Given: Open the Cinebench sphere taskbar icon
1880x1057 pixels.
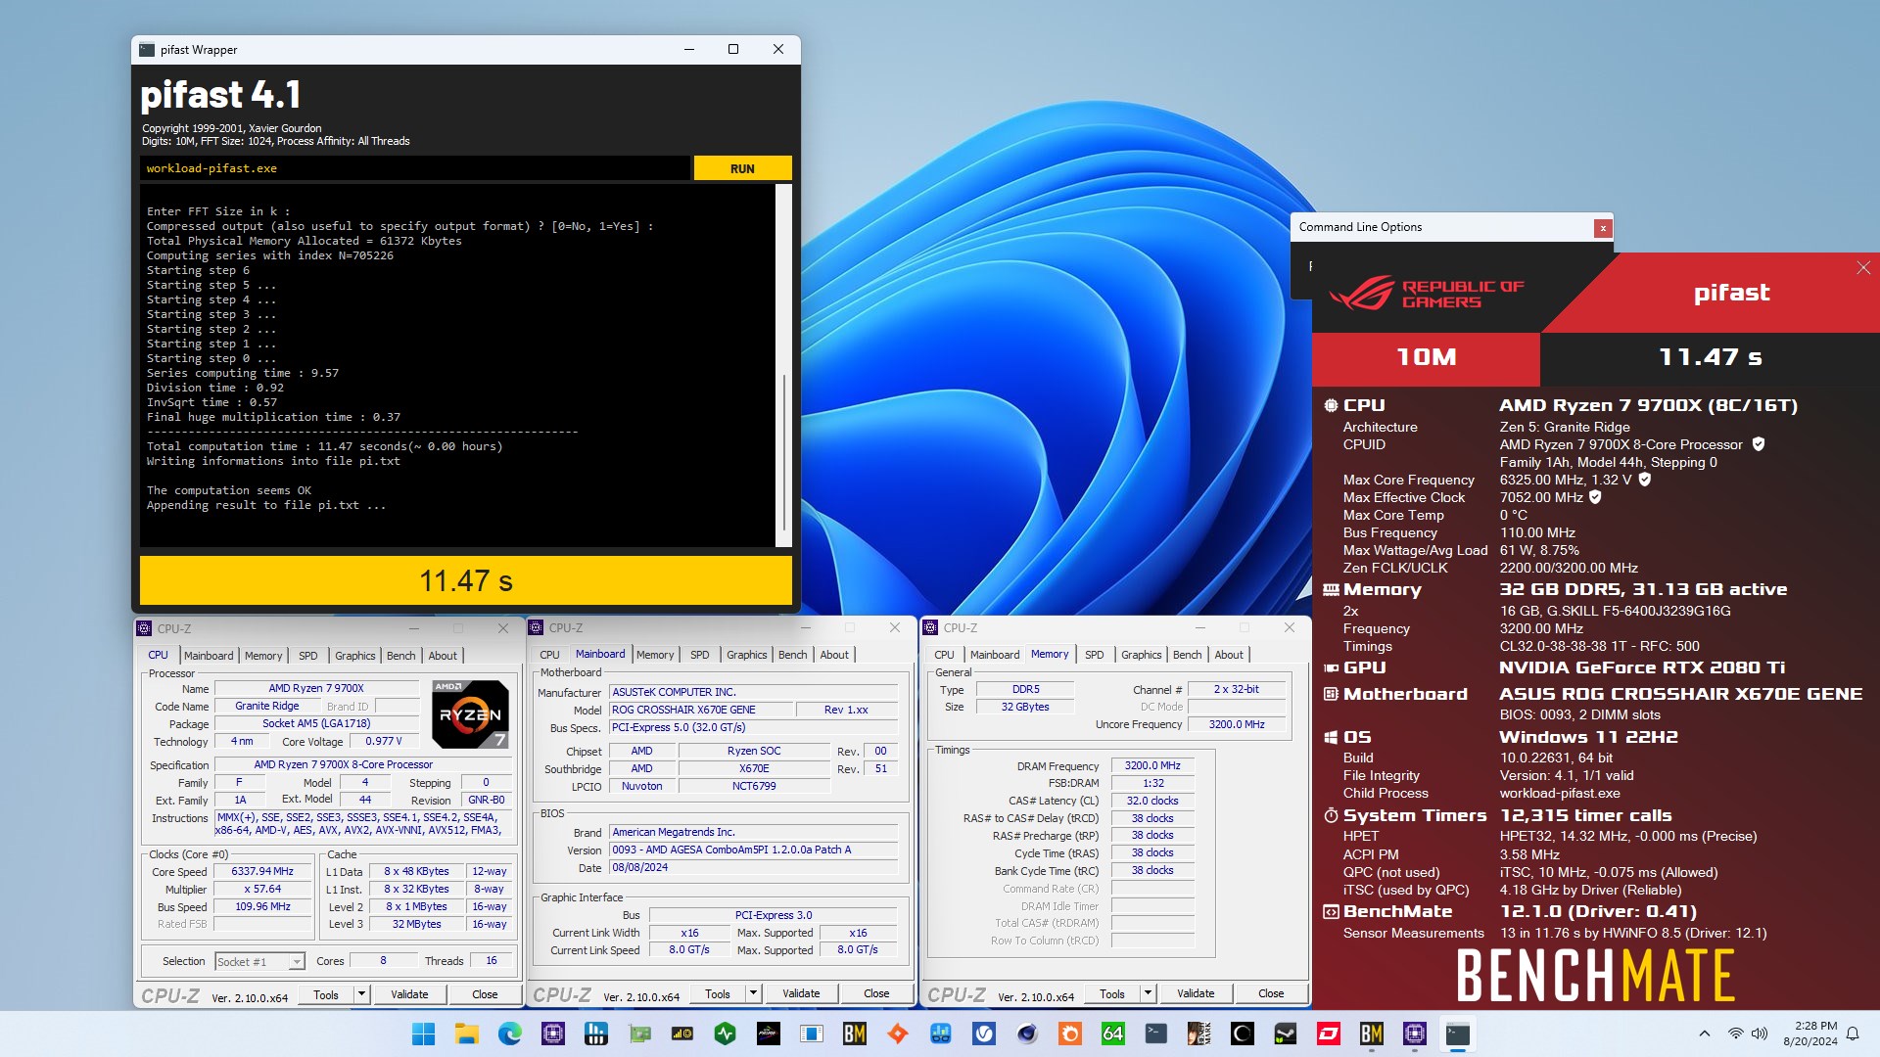Looking at the screenshot, I should tap(1027, 1034).
